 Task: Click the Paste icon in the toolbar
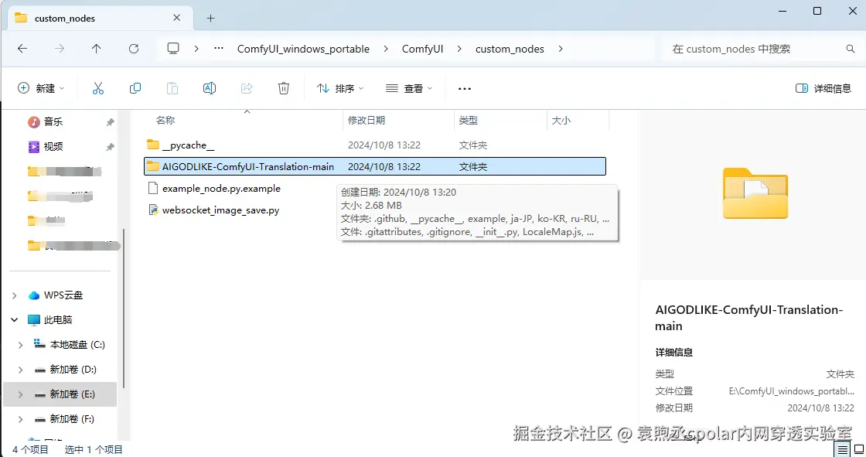(172, 87)
